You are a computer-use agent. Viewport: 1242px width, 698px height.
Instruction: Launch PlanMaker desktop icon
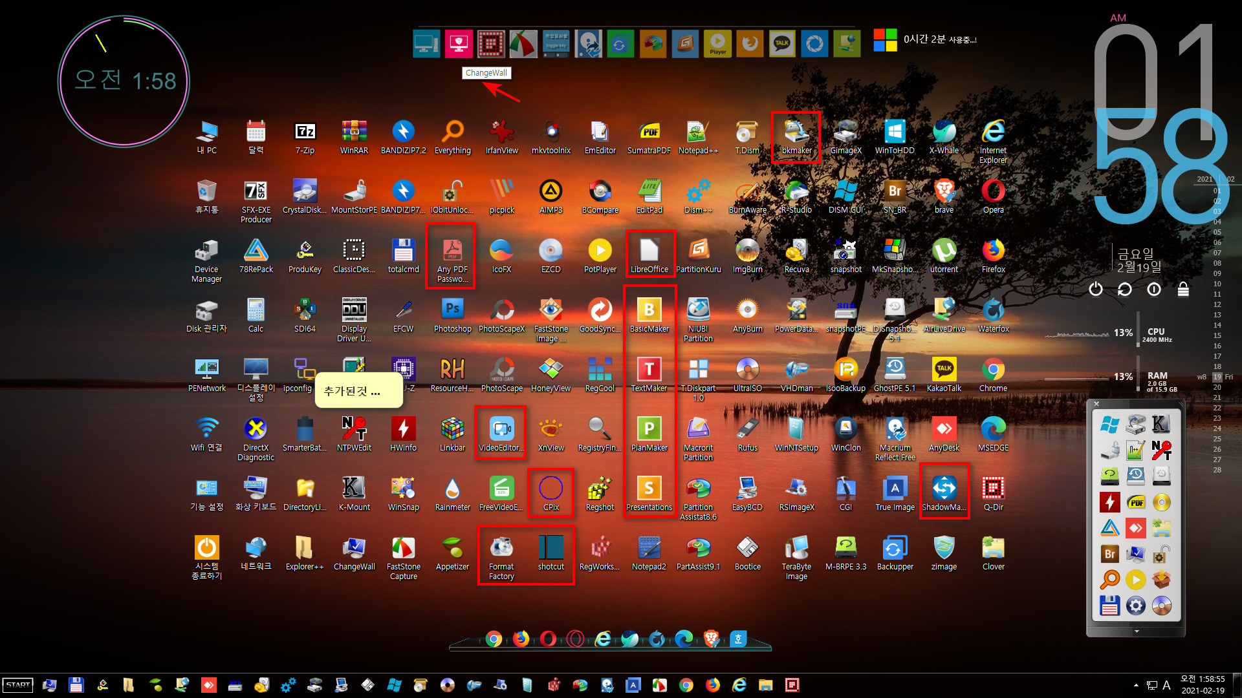pyautogui.click(x=649, y=434)
